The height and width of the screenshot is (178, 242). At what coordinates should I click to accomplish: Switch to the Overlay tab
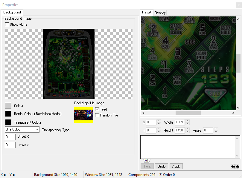(160, 13)
